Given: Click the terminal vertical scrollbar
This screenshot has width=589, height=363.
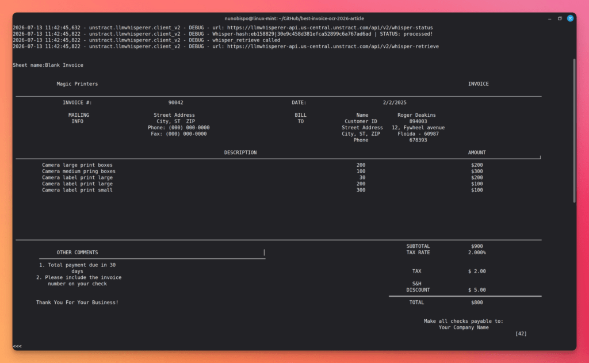Looking at the screenshot, I should tap(574, 131).
